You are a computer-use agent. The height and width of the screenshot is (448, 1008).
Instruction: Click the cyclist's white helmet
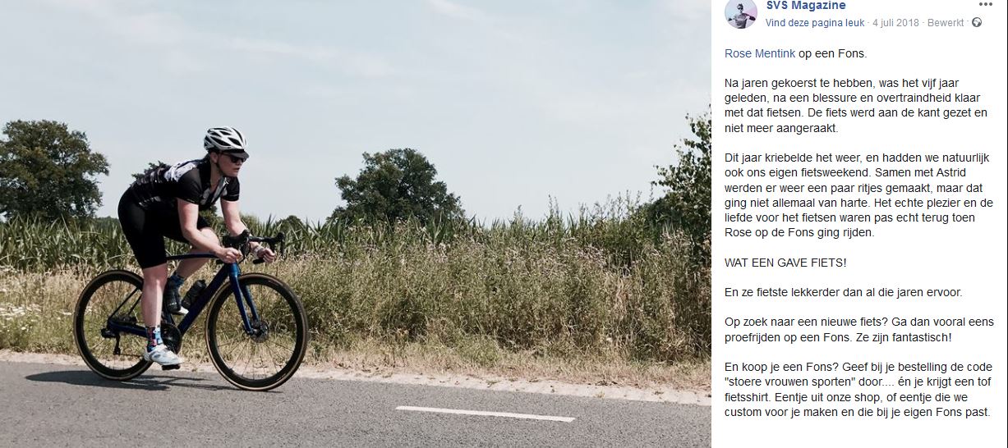(225, 141)
